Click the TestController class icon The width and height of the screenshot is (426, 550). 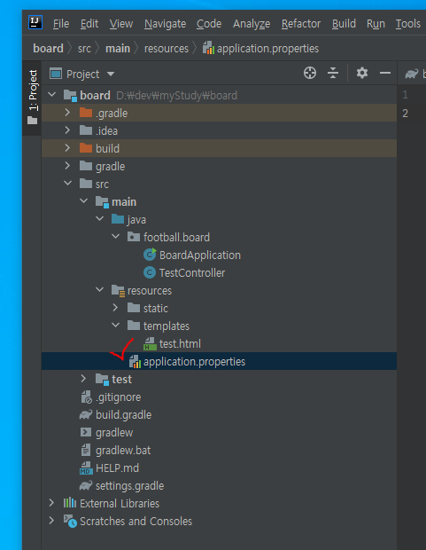tap(150, 272)
